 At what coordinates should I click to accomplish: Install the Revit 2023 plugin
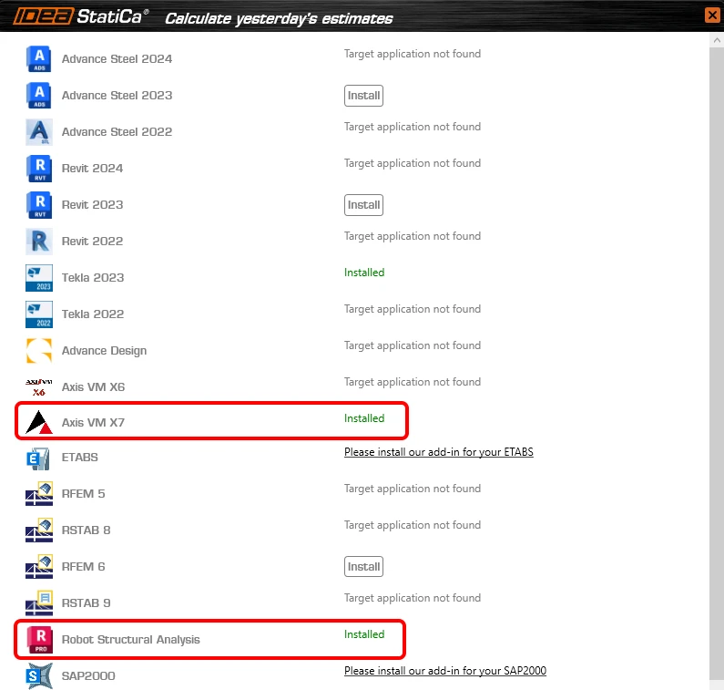(x=363, y=205)
